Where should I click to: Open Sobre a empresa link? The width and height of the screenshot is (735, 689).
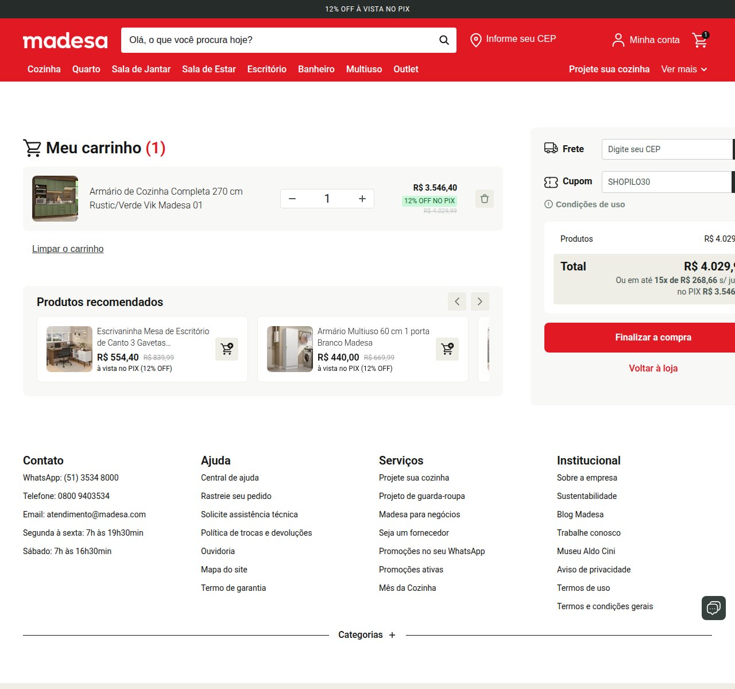point(587,478)
